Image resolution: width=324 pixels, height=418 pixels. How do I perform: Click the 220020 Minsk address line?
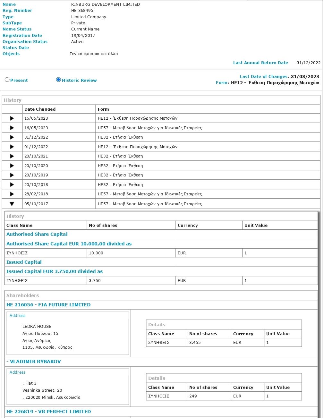tap(51, 397)
